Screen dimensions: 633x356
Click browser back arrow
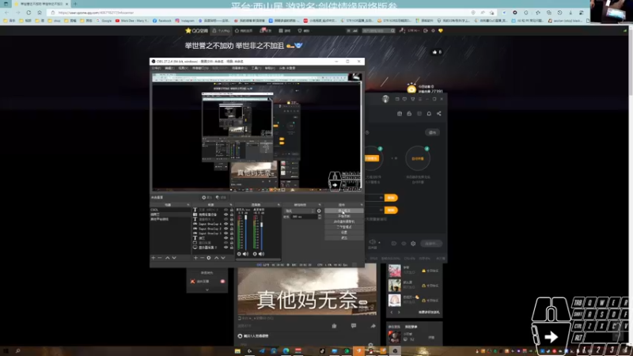point(6,13)
